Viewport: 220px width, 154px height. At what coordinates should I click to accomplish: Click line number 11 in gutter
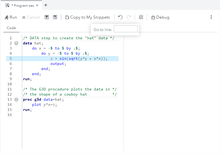click(x=10, y=89)
